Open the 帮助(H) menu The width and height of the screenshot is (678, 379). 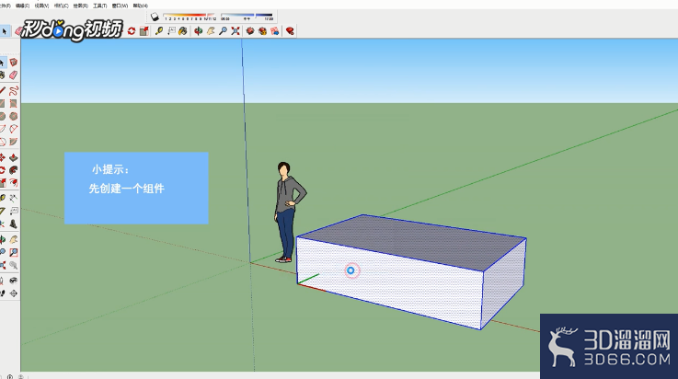[140, 6]
